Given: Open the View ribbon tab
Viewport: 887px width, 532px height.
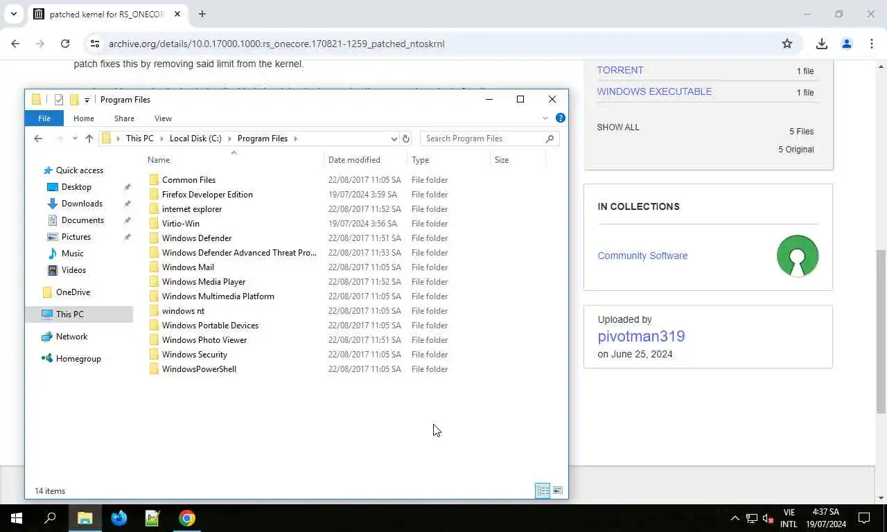Looking at the screenshot, I should 163,118.
